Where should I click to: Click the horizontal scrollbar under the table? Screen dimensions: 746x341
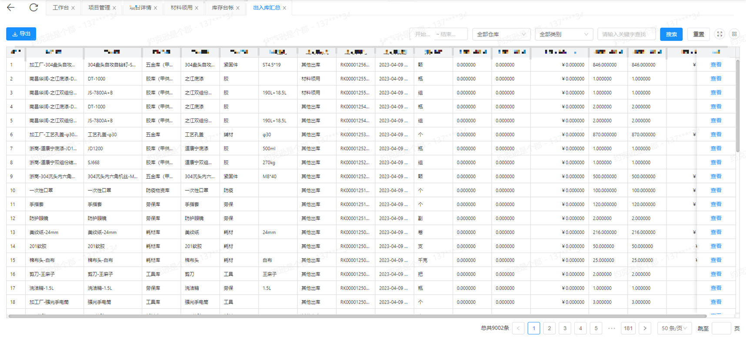click(357, 316)
